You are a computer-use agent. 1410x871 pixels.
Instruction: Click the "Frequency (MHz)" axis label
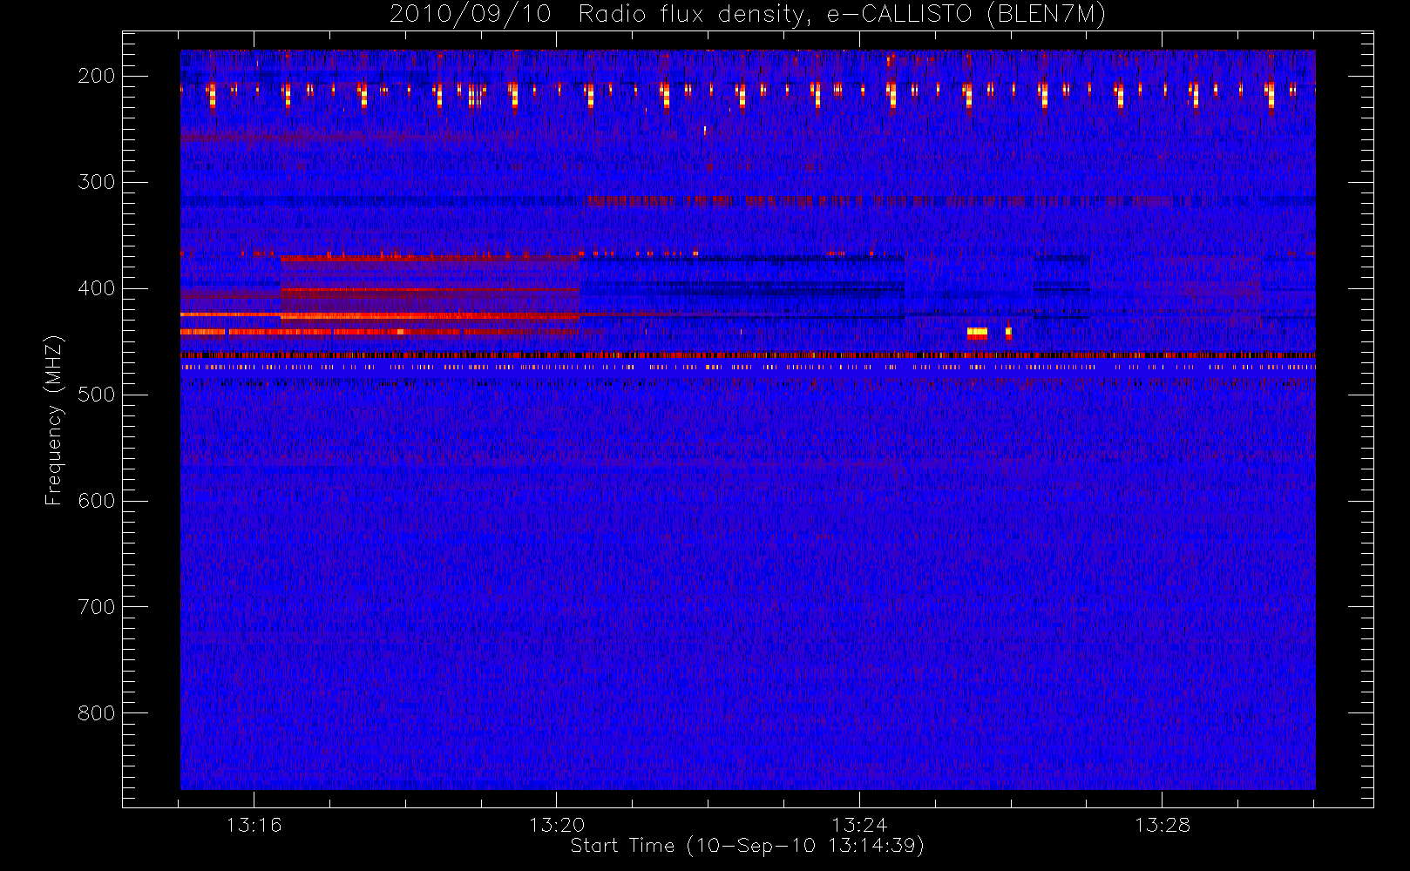click(54, 420)
